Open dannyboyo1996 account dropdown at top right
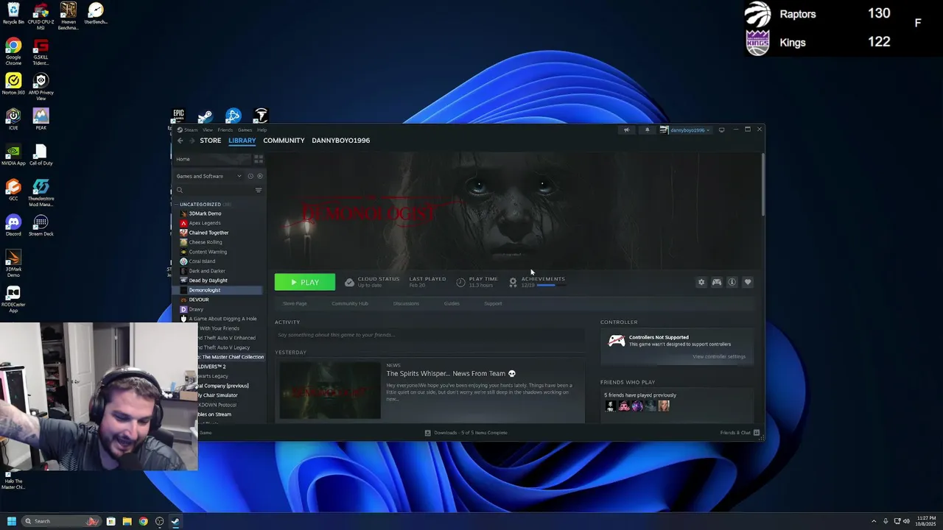This screenshot has height=530, width=943. point(685,130)
